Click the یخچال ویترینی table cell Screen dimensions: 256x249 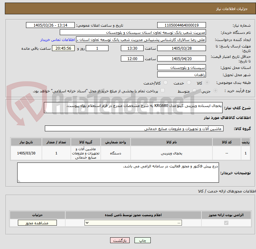pos(172,153)
